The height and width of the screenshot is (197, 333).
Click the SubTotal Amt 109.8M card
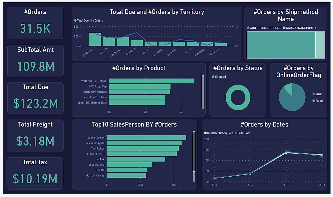(35, 61)
